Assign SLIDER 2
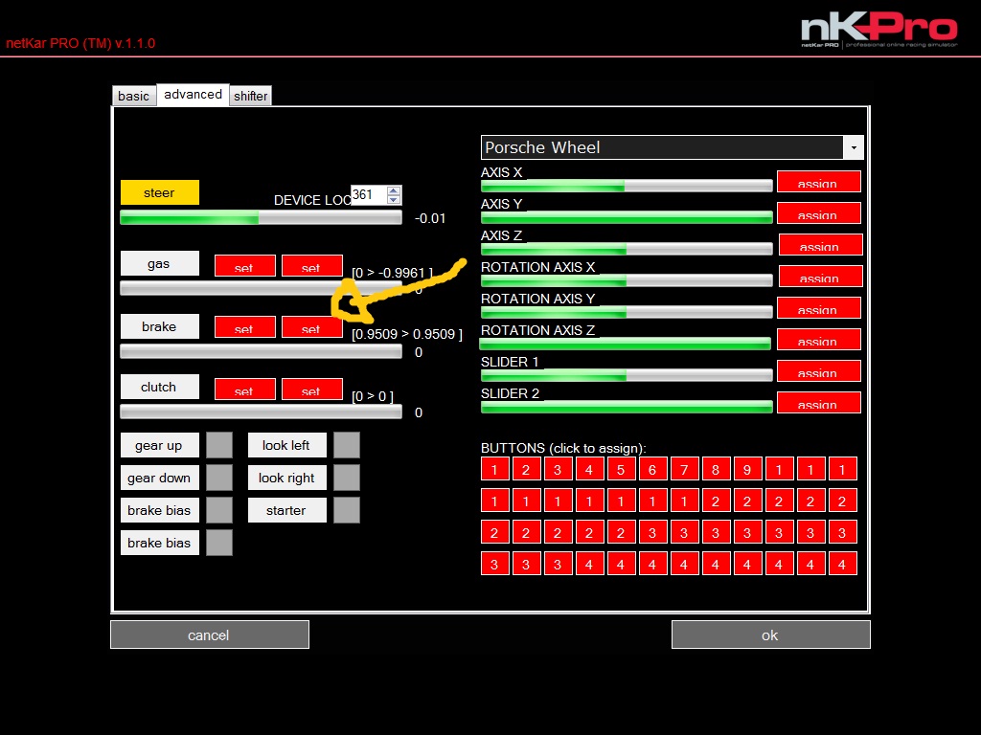Viewport: 981px width, 735px height. [819, 403]
